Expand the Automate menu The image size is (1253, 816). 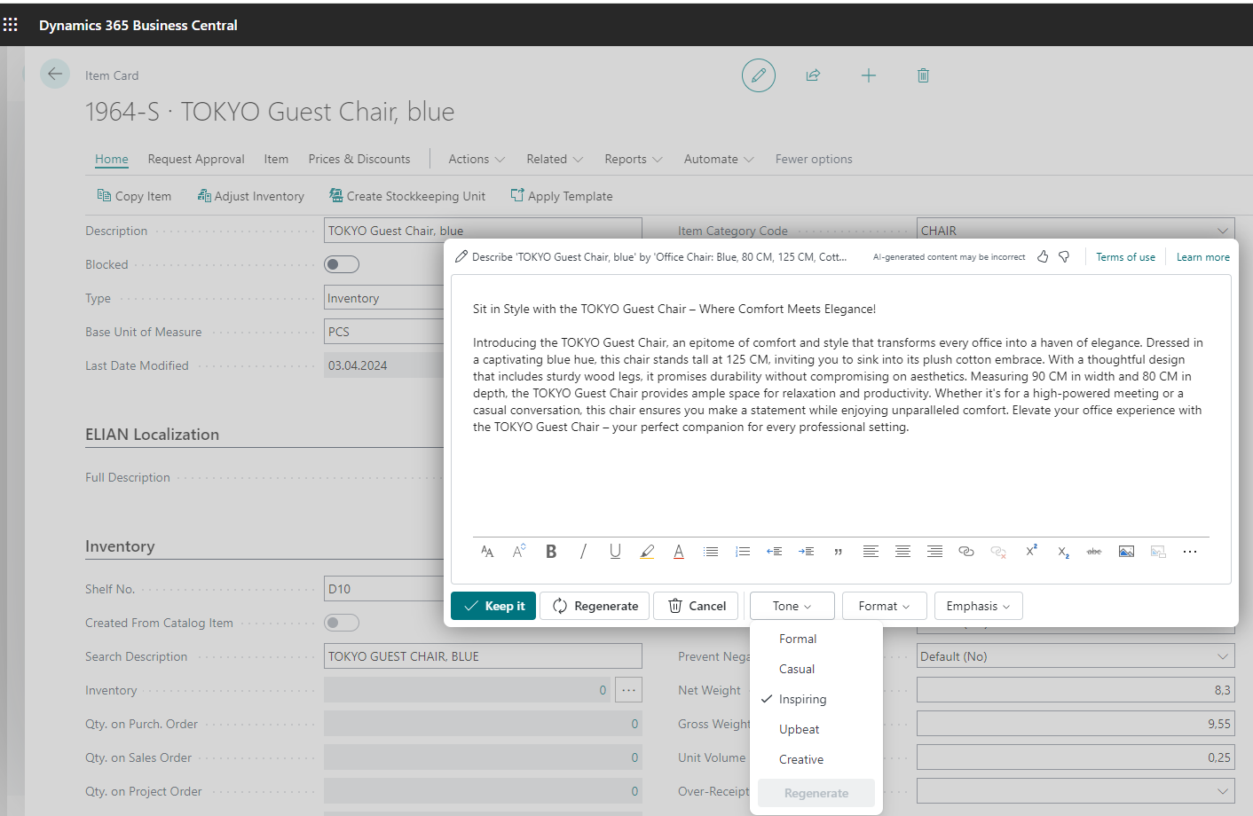coord(719,159)
